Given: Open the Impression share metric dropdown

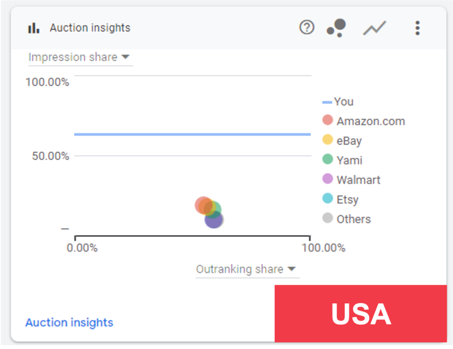Looking at the screenshot, I should click(79, 58).
